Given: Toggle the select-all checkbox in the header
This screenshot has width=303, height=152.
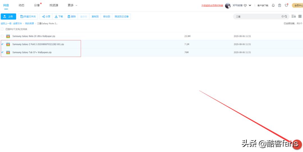Looking at the screenshot, I should 2,29.
